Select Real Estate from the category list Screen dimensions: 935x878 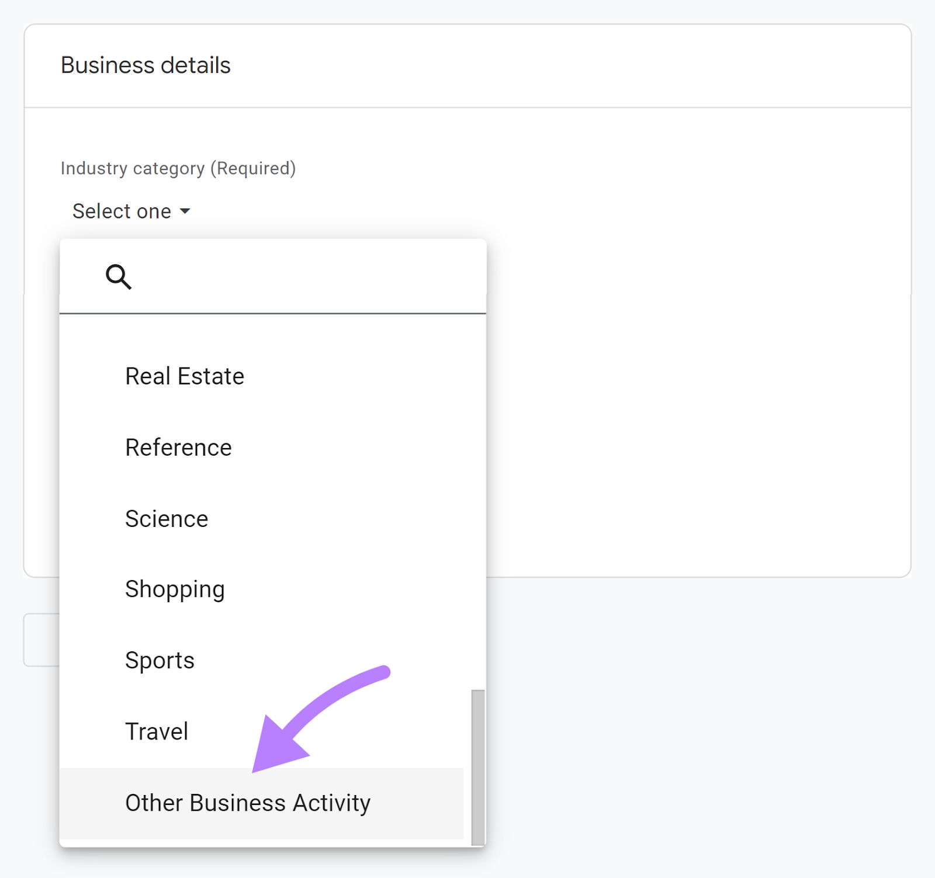pos(184,376)
